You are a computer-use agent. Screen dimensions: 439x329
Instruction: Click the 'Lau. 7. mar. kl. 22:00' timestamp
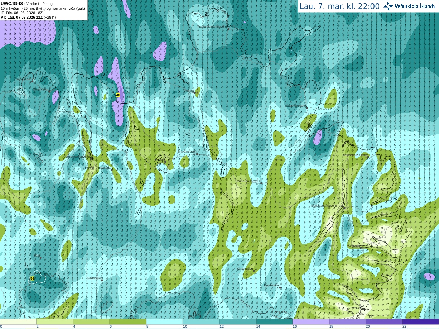click(x=340, y=6)
